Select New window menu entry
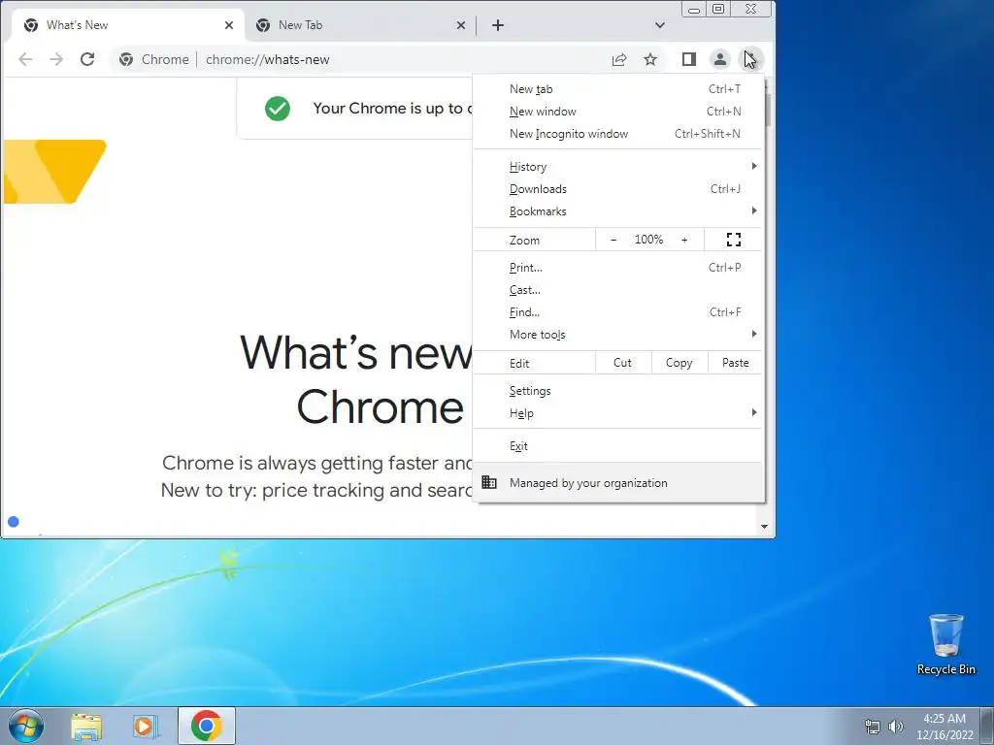 coord(618,112)
